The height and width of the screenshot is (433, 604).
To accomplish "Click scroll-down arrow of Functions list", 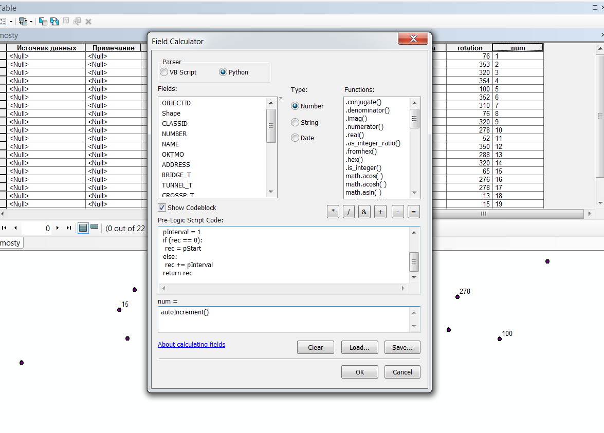I will [414, 193].
